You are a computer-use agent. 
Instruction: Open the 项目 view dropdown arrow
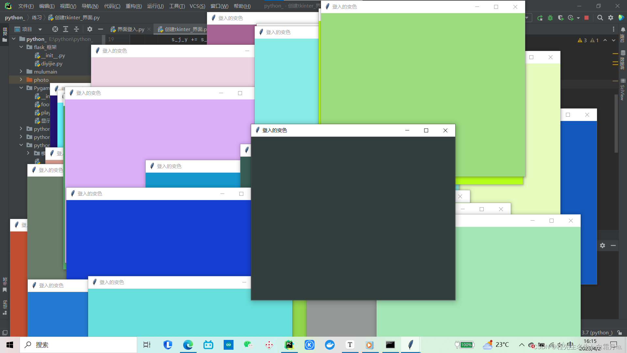pyautogui.click(x=40, y=29)
